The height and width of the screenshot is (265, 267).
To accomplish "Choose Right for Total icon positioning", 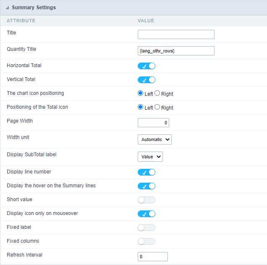I will 157,108.
